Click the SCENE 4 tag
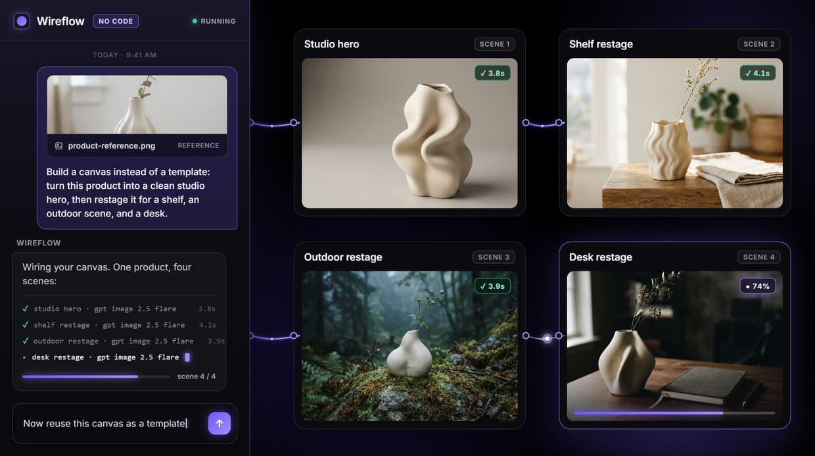 759,257
